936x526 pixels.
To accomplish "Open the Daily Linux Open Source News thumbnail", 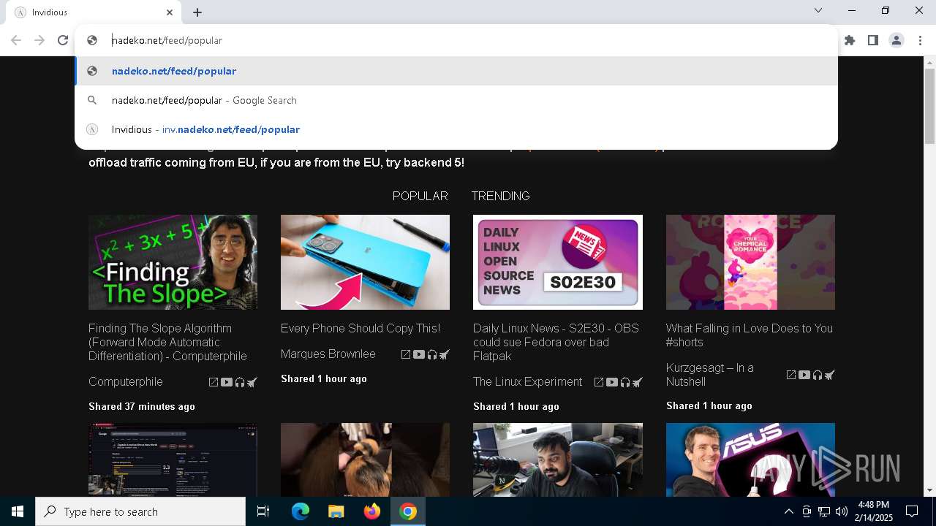I will pos(558,262).
